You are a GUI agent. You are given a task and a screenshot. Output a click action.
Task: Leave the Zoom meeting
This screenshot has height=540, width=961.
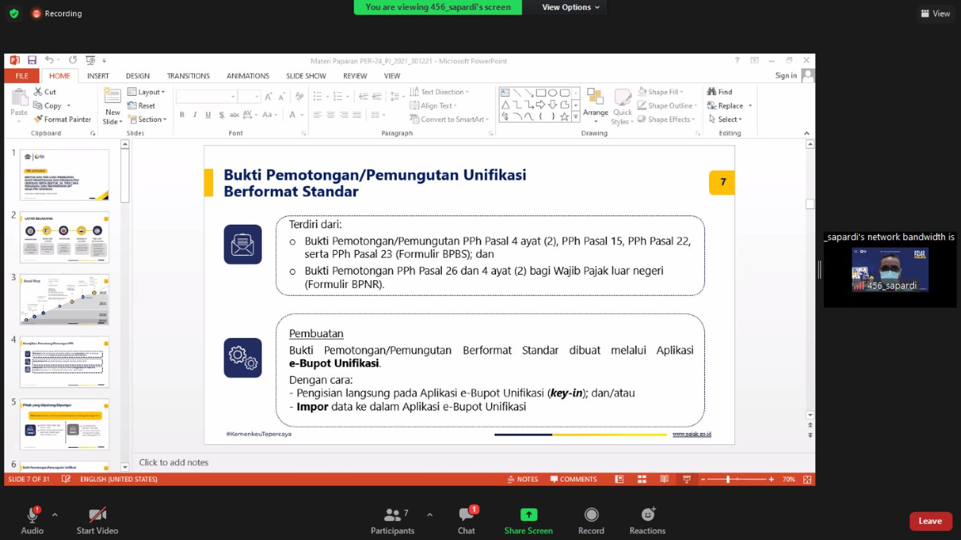pos(930,521)
